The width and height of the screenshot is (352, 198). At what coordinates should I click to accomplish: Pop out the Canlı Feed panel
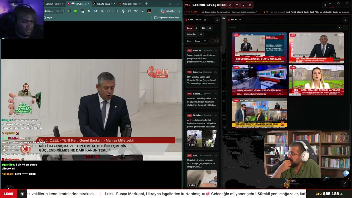205,20
